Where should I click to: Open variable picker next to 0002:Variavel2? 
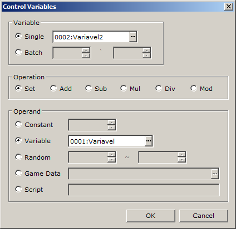coord(133,37)
